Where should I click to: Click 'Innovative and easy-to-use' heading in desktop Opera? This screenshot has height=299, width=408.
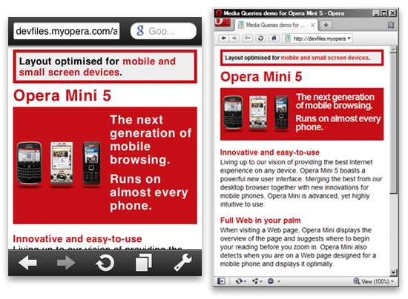[x=270, y=152]
